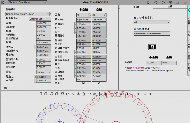Click the download arrow icon in title bar
The image size is (190, 123).
coord(178,2)
